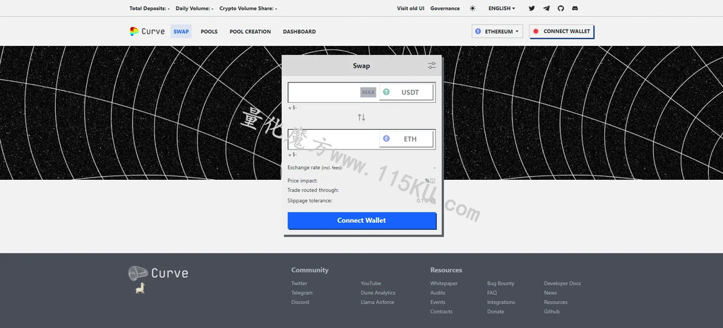
Task: Open Events link
Action: point(438,302)
